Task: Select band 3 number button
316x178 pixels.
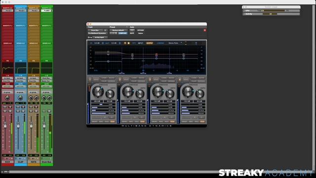Action: point(150,80)
